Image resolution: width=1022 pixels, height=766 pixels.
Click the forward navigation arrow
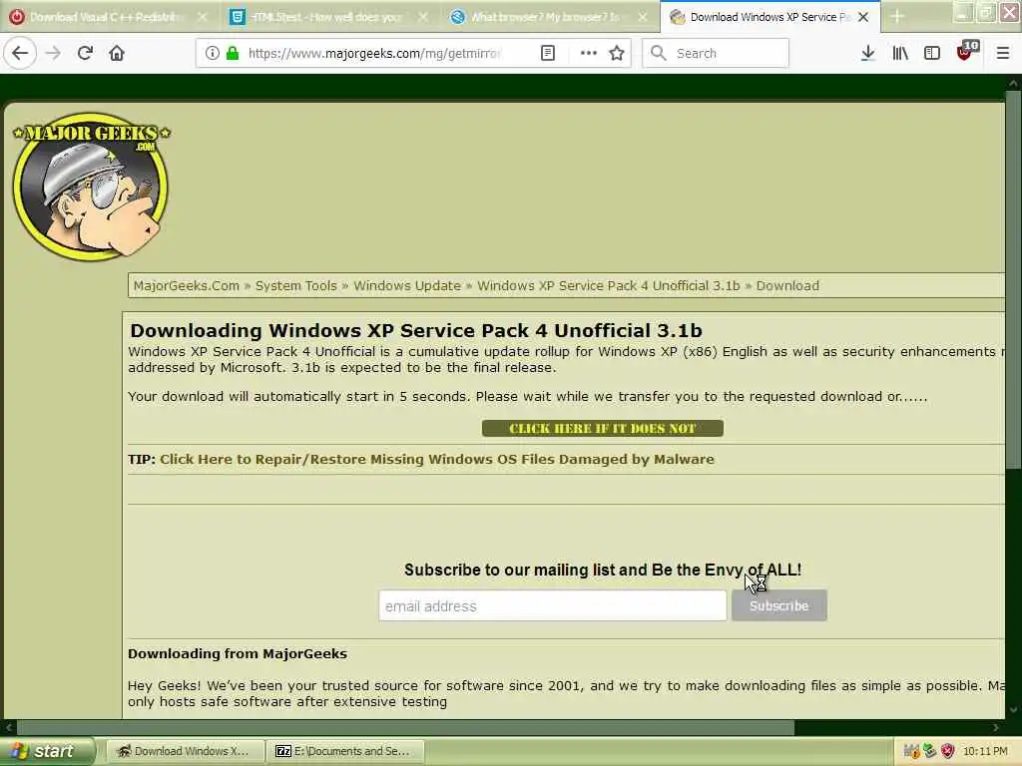[x=53, y=53]
